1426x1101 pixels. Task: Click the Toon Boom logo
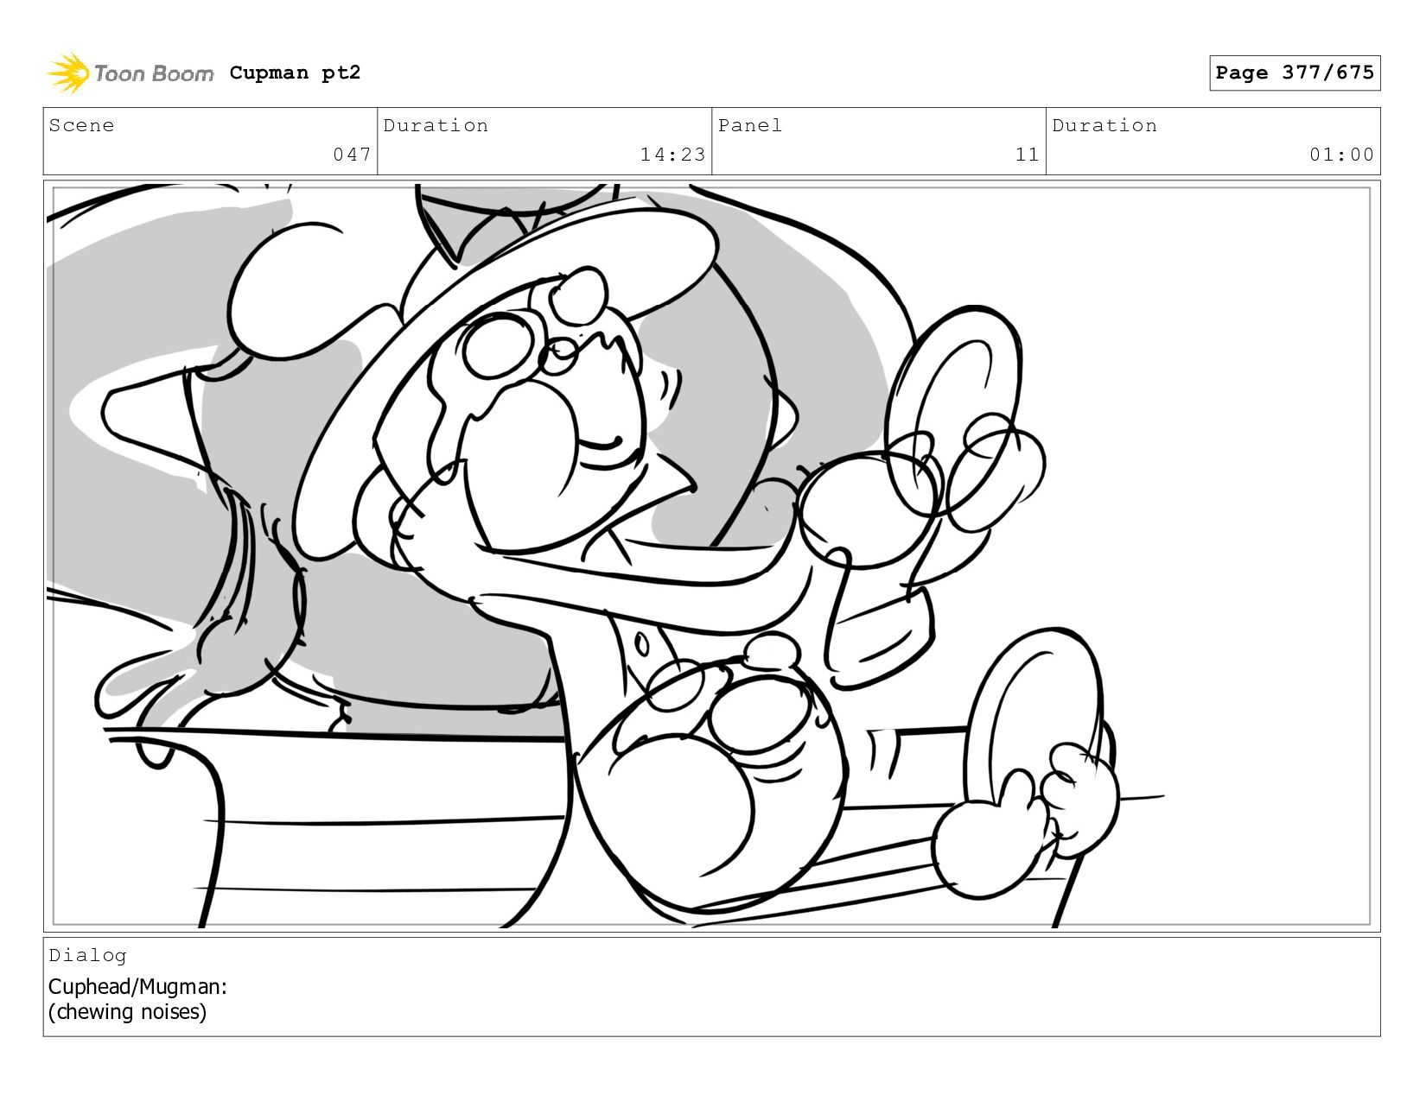[130, 73]
